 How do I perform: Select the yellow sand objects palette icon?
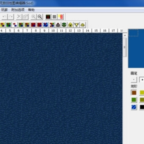tap(2, 25)
